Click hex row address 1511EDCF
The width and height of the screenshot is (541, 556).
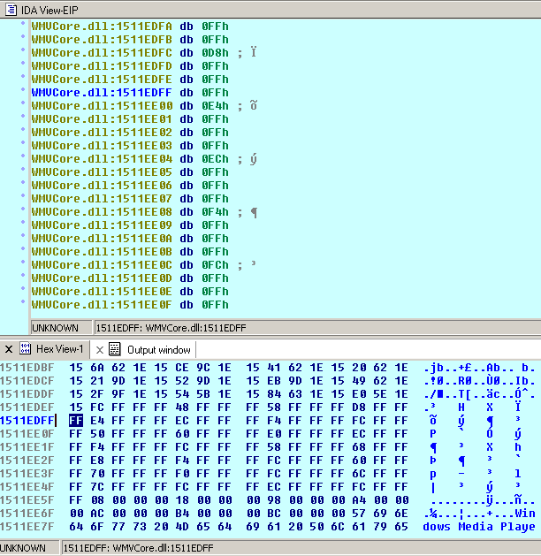click(x=27, y=381)
